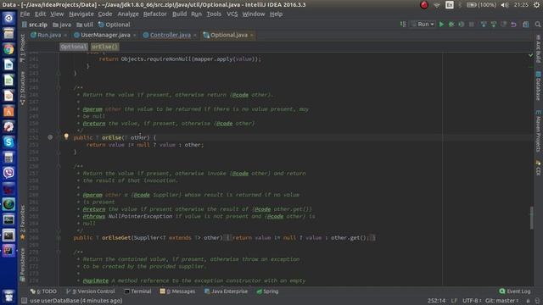Viewport: 543px width, 305px height.
Task: Open the system power gear menu
Action: coord(536,5)
